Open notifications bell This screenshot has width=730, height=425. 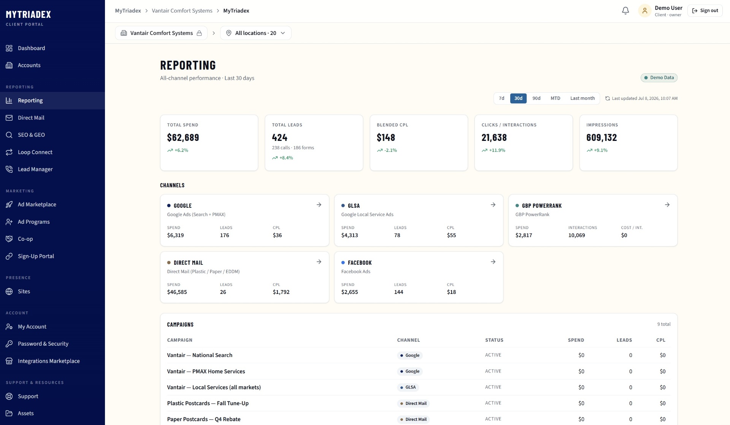625,11
